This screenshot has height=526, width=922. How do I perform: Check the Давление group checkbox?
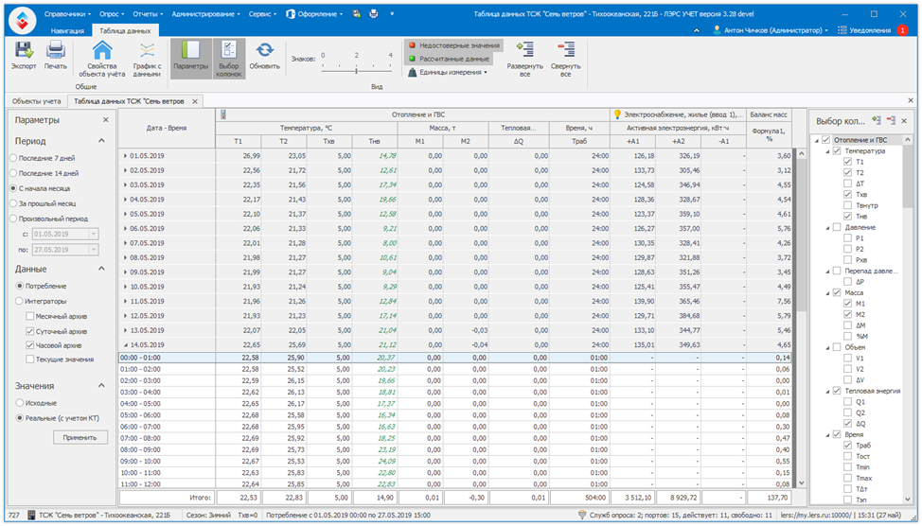837,227
